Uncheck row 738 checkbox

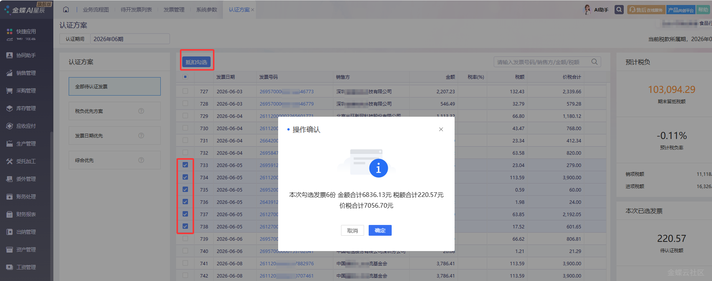point(185,226)
